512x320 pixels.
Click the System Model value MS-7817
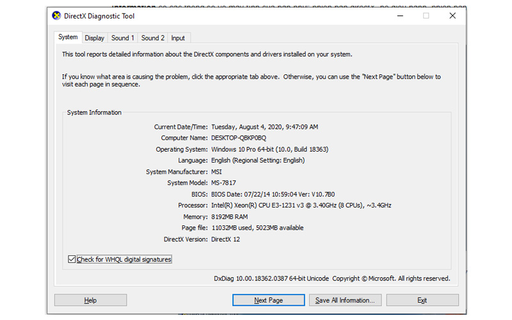click(x=223, y=183)
